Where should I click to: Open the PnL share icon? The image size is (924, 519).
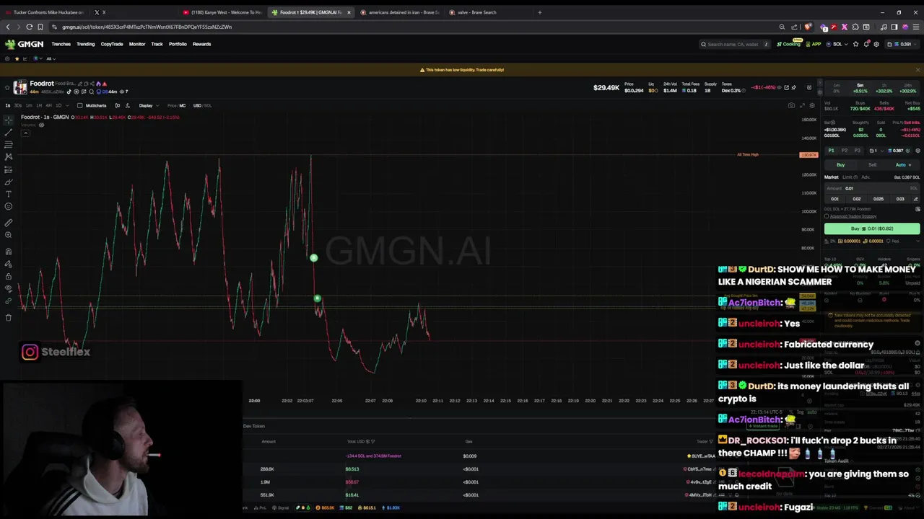[786, 87]
